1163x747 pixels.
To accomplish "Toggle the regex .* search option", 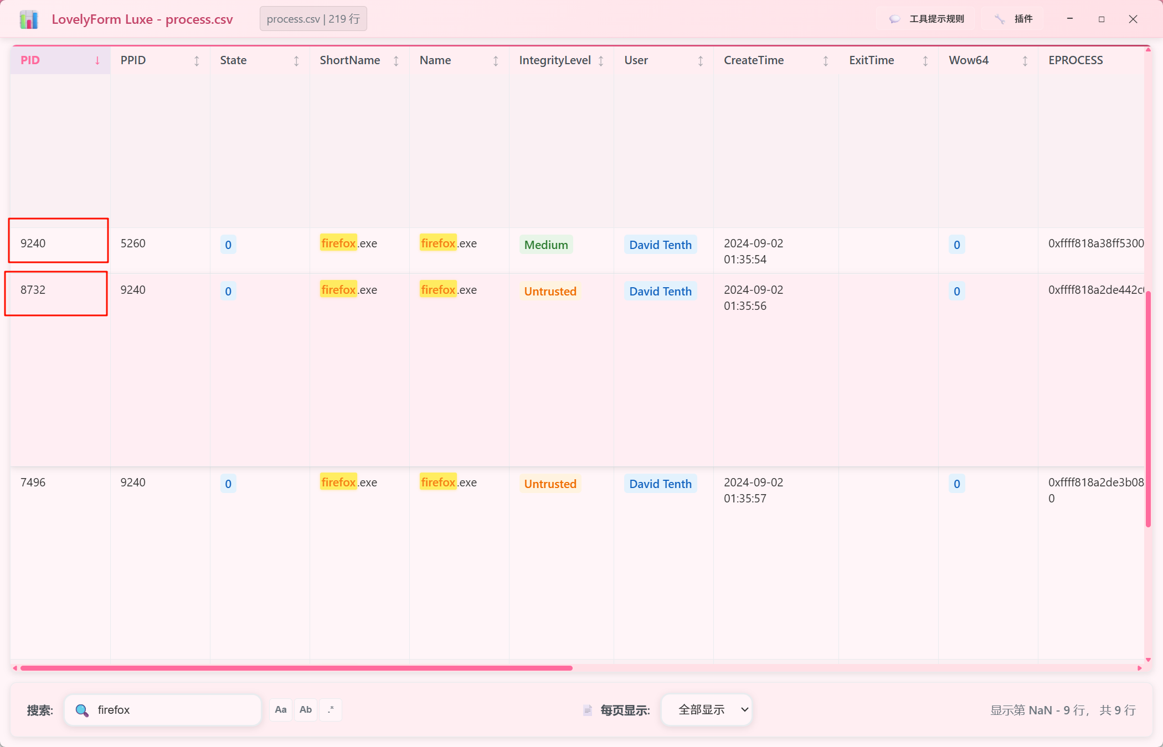I will pos(331,710).
